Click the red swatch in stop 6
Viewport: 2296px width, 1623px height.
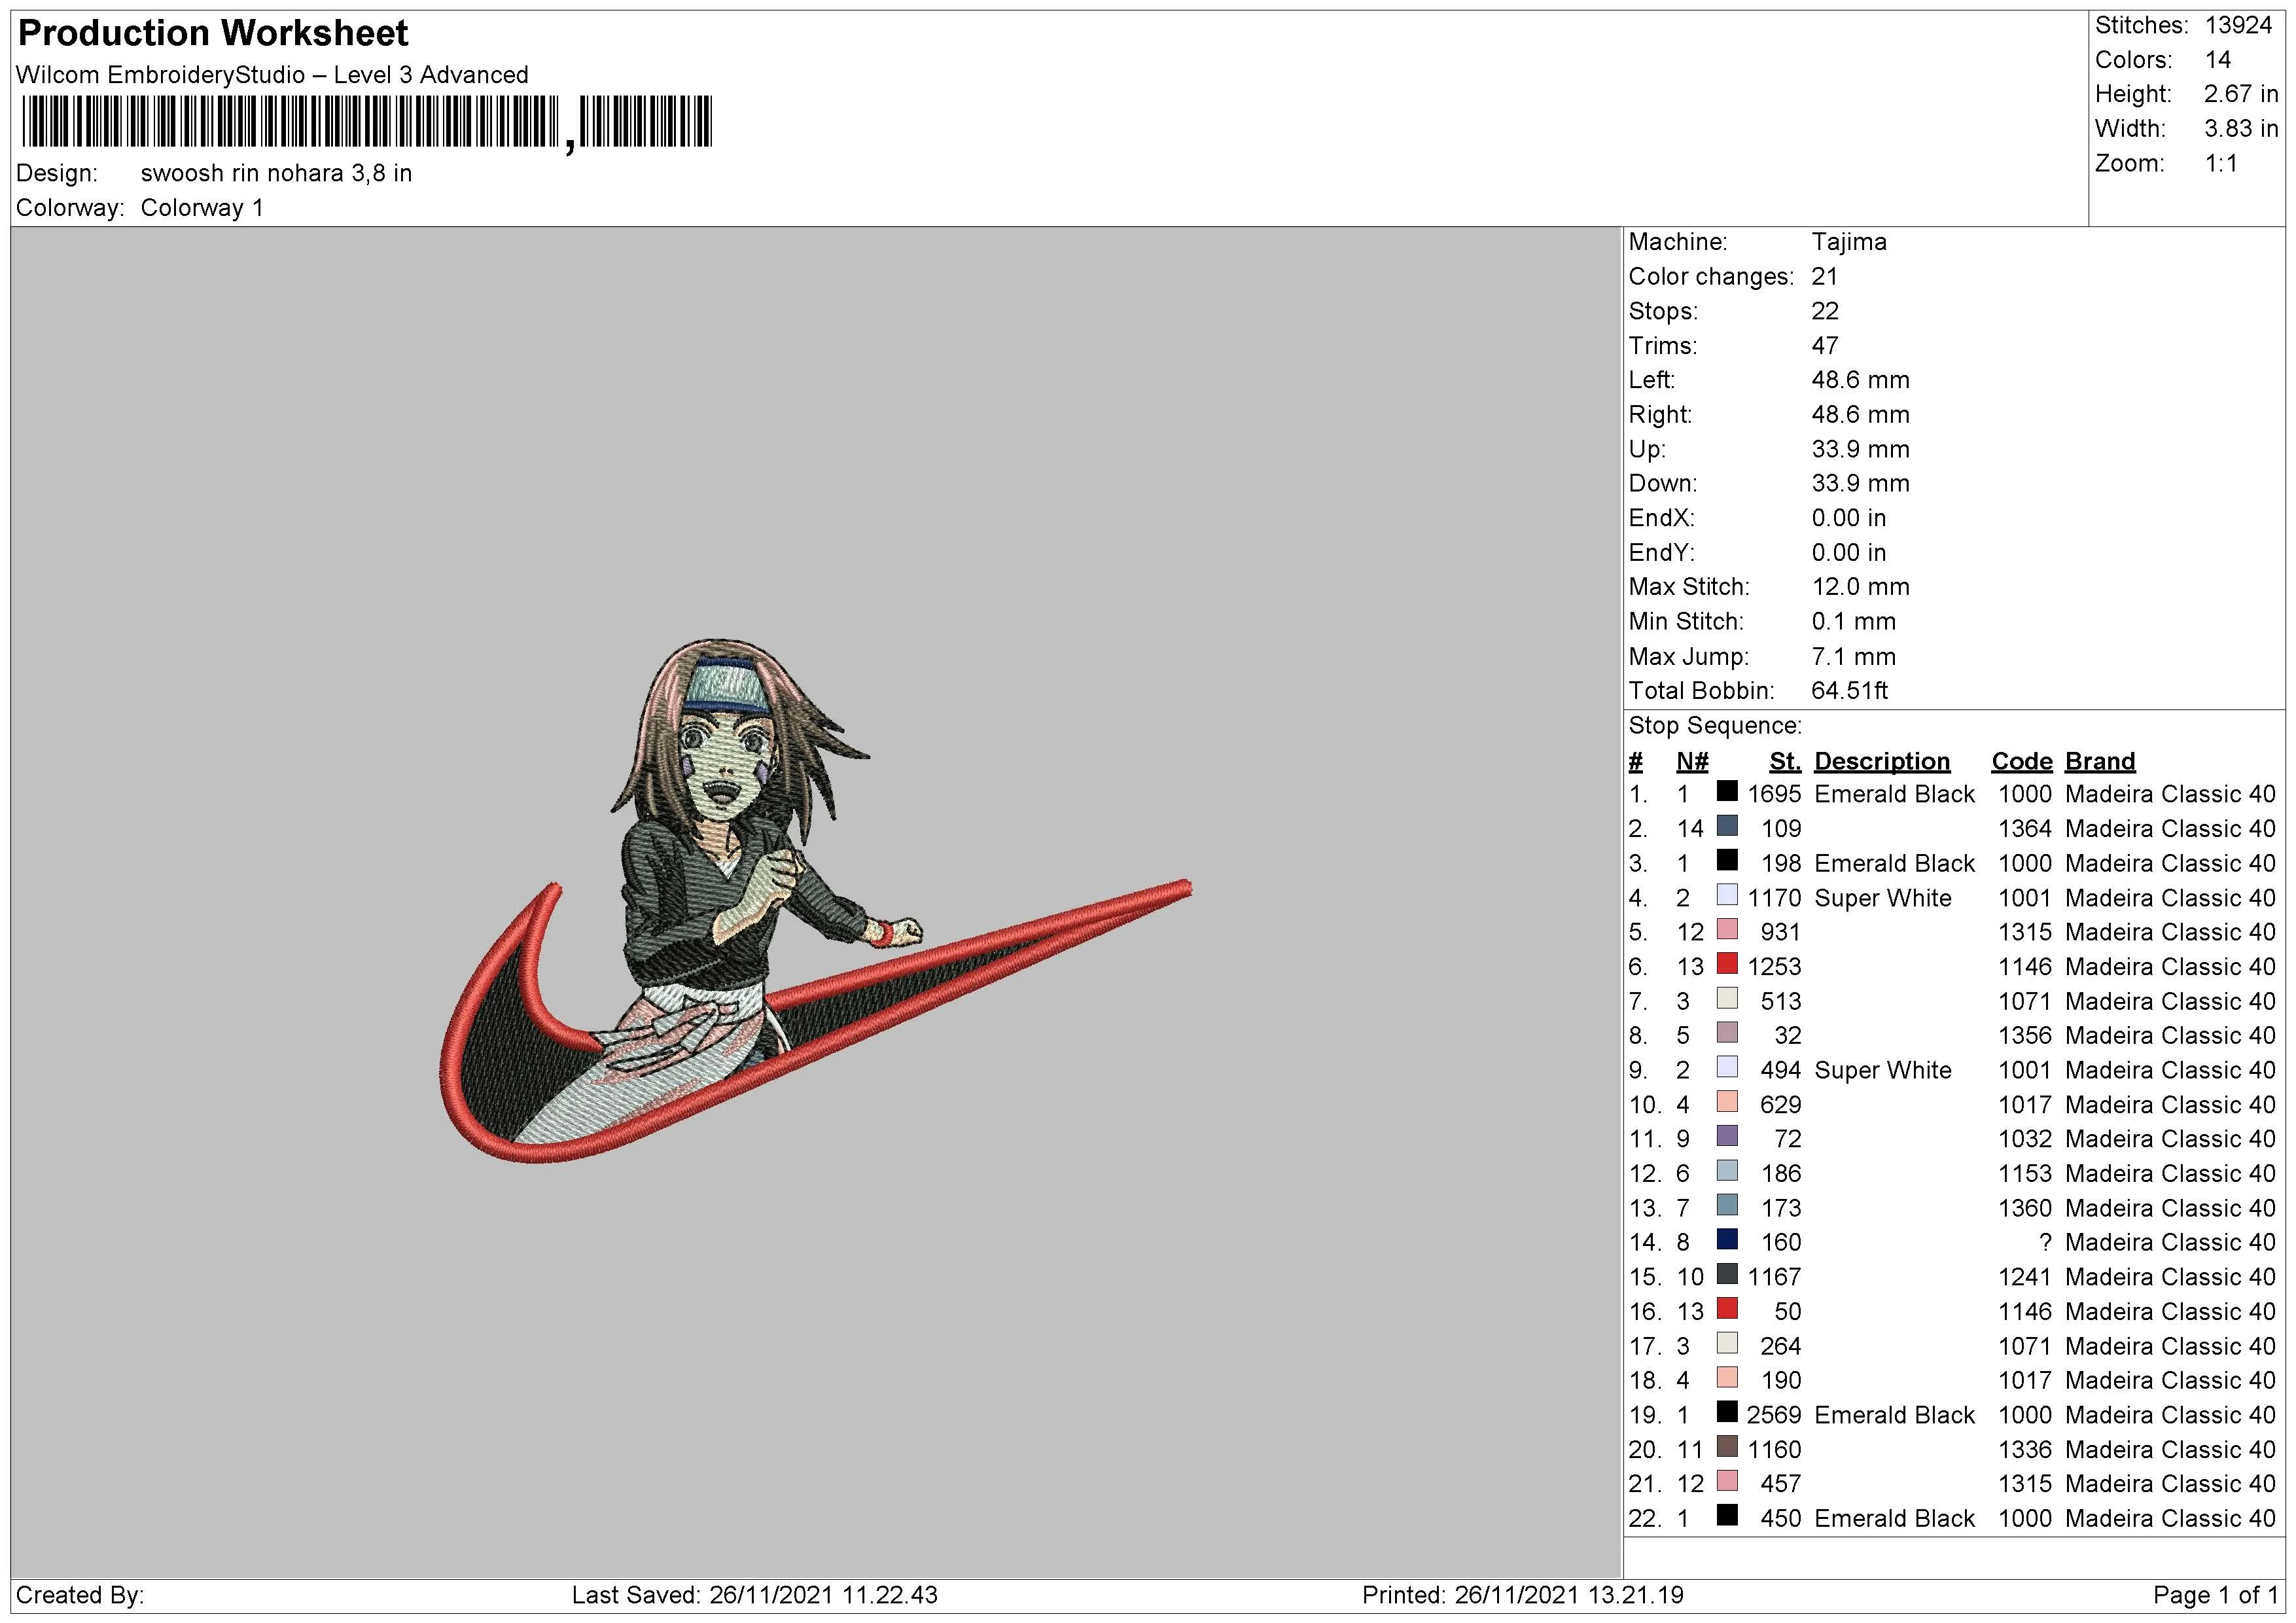pyautogui.click(x=1727, y=964)
